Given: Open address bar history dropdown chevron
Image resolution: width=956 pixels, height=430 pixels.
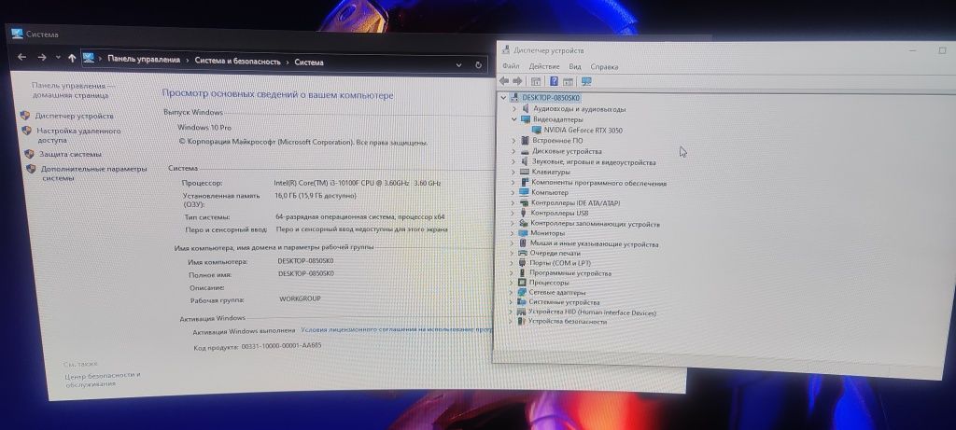Looking at the screenshot, I should click(x=459, y=64).
